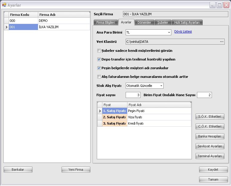Open Terminal Ayarları
Screen dimensions: 231x186
point(210,156)
